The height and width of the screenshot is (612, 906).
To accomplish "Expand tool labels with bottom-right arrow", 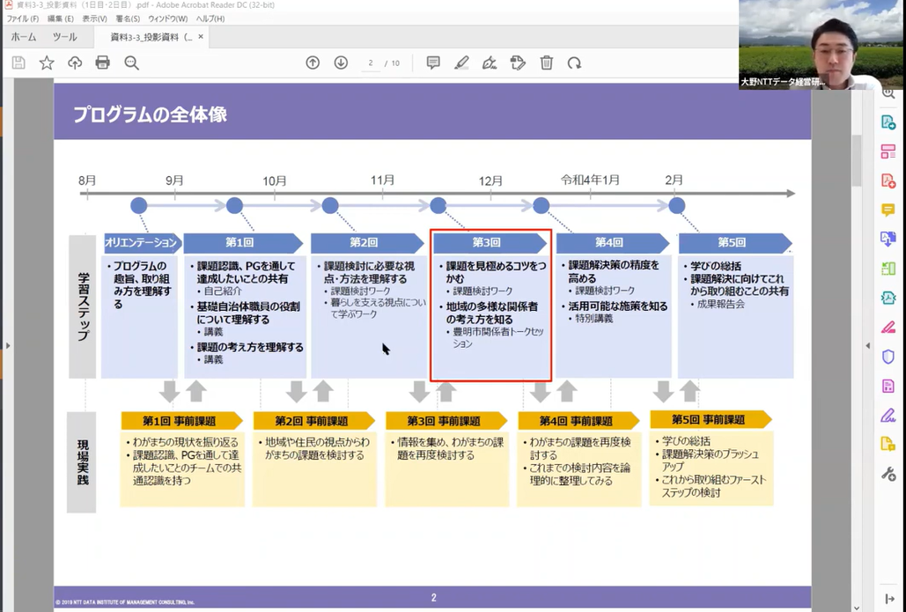I will (x=889, y=599).
